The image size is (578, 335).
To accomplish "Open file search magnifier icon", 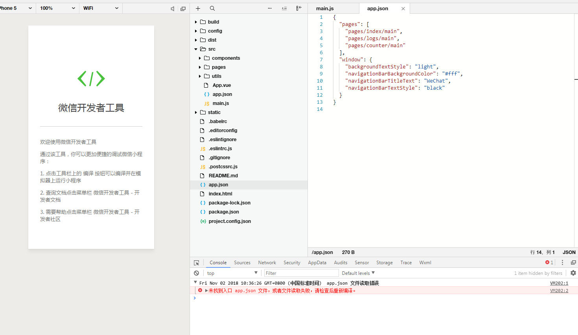I will point(212,8).
